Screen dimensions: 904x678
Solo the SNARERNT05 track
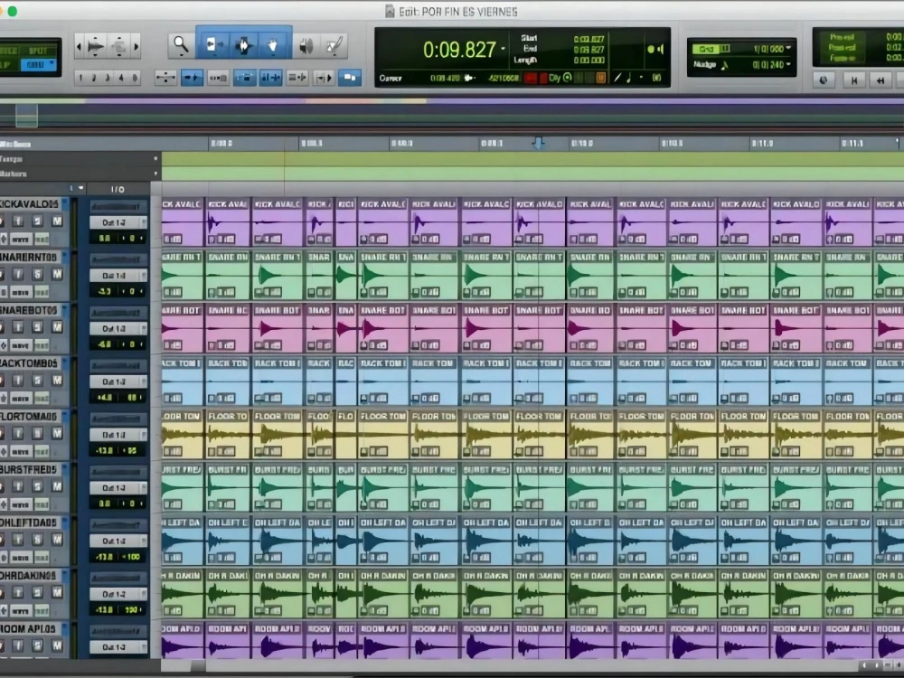pos(37,274)
